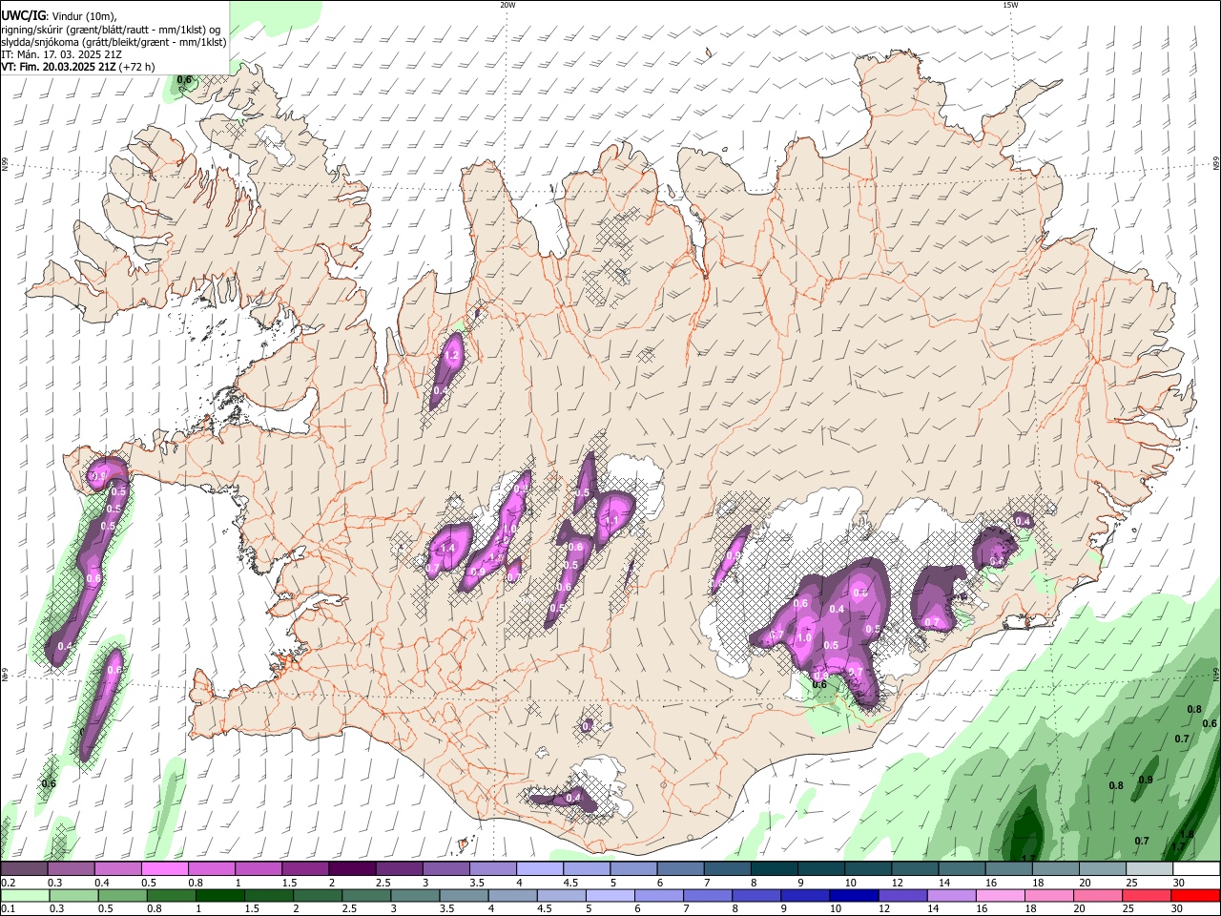Image resolution: width=1221 pixels, height=916 pixels.
Task: Select upper snow-scale swatch labeled 0.2
Action: pyautogui.click(x=24, y=869)
